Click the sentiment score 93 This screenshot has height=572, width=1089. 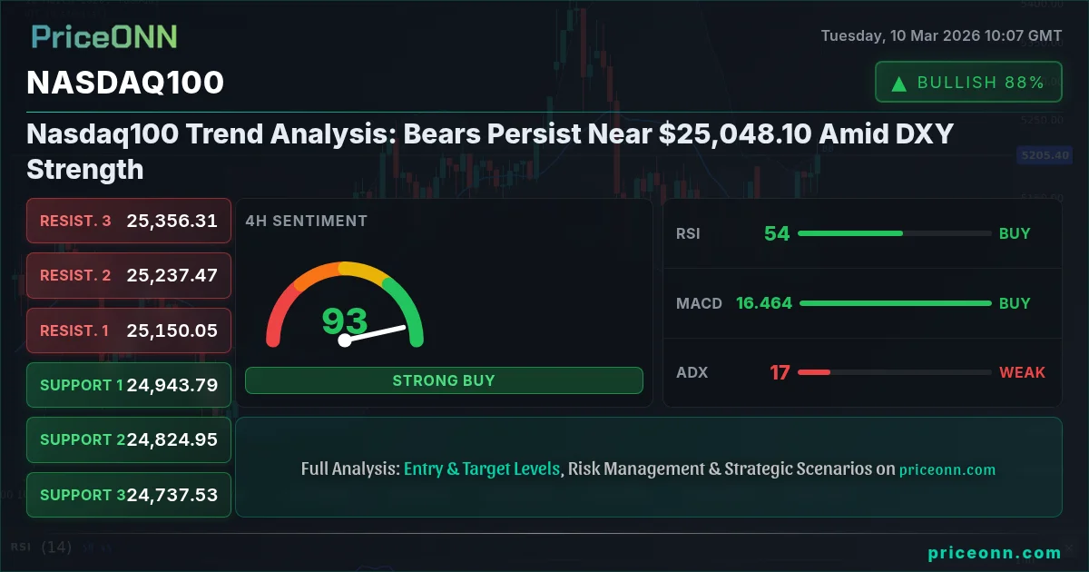(x=345, y=321)
